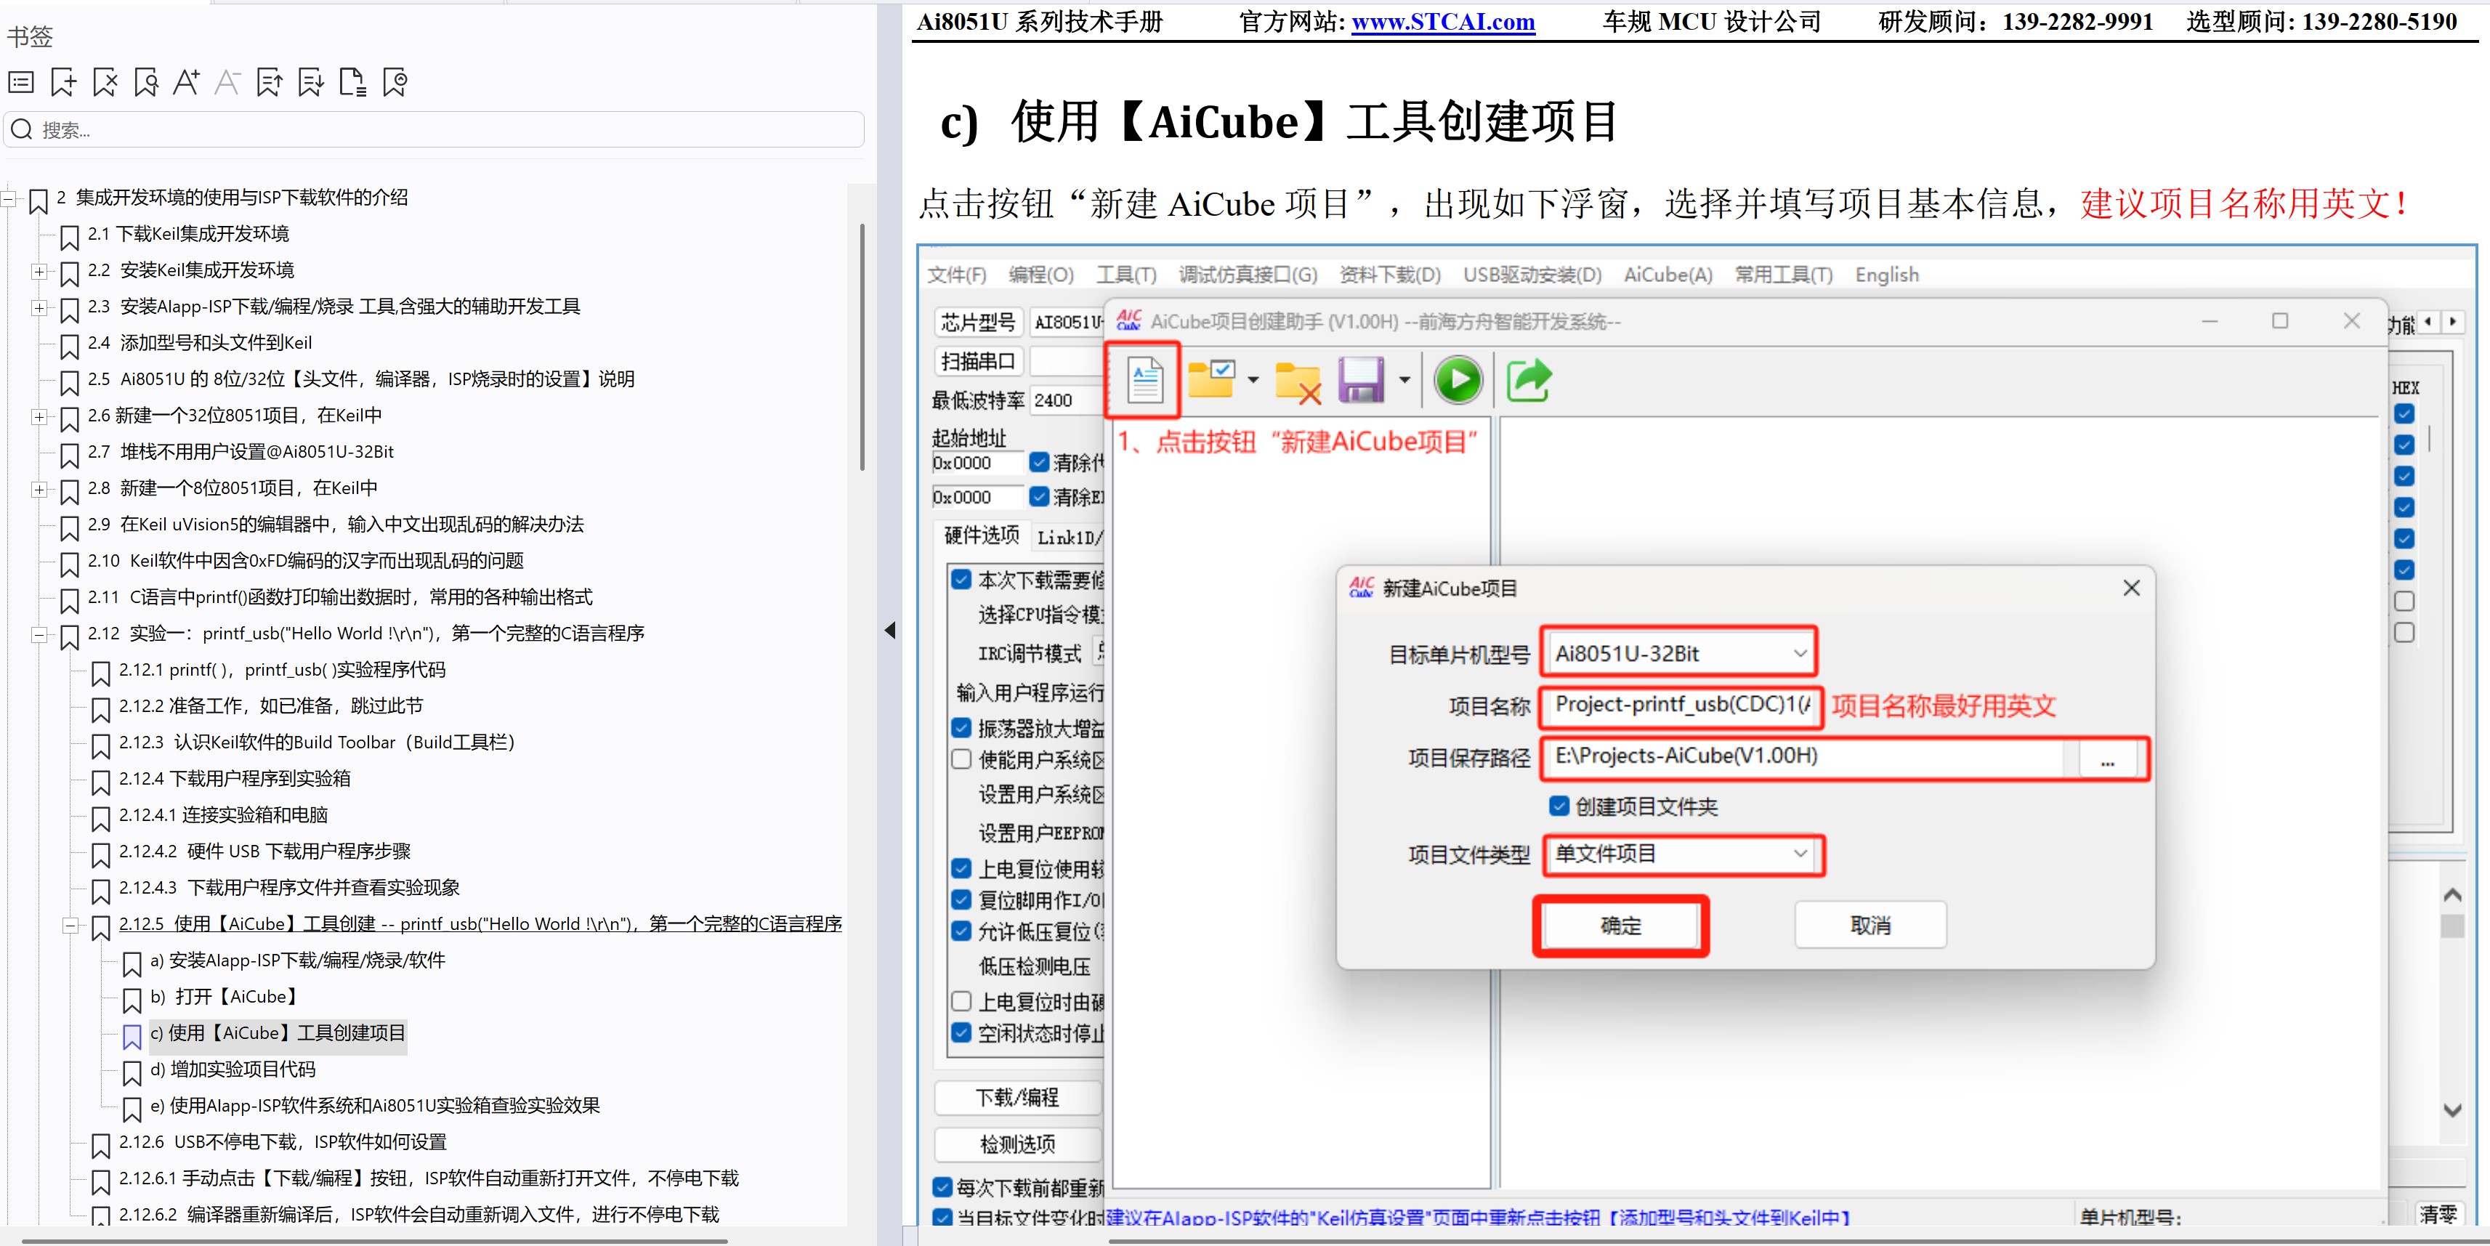This screenshot has height=1246, width=2490.
Task: Click the page-with-lines icon in bookmark toolbar
Action: 353,82
